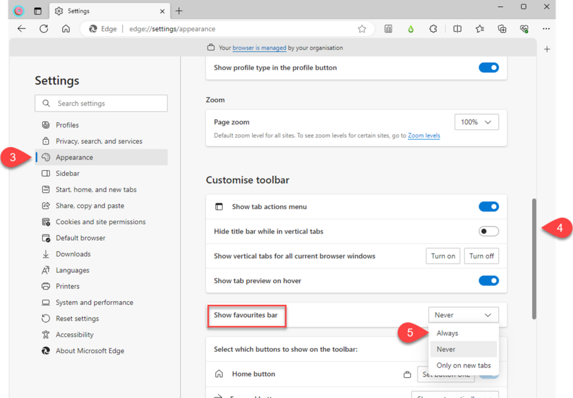Click the sidebar customise plus icon

pos(547,49)
